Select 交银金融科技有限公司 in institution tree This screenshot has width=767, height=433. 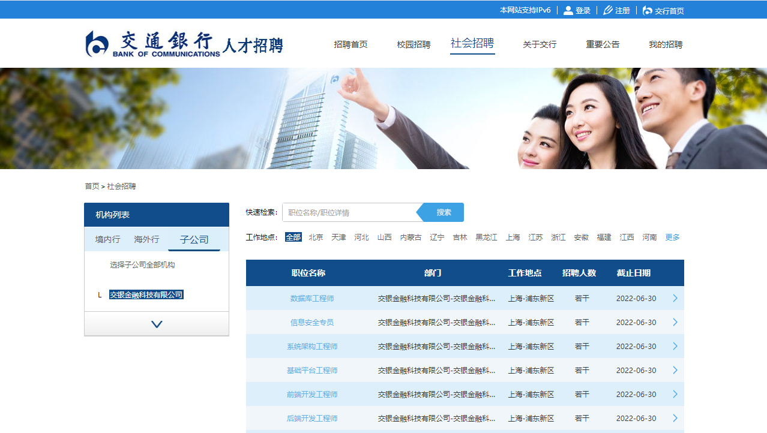click(x=146, y=294)
